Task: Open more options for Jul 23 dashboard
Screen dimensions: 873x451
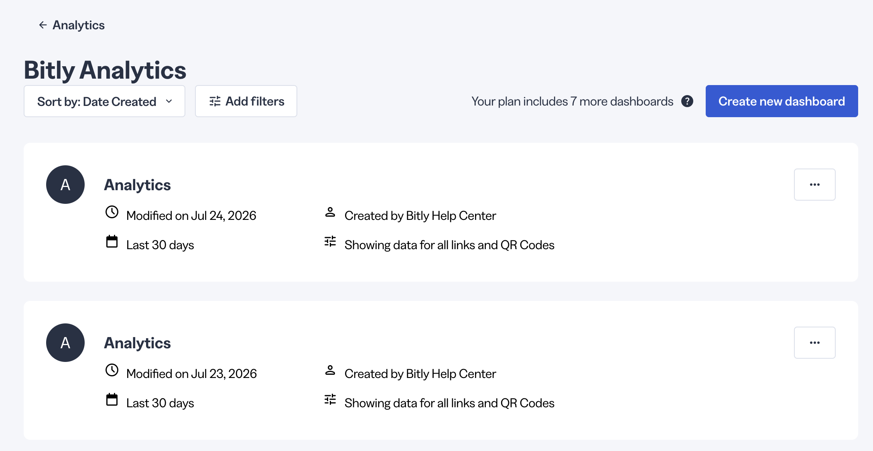Action: pyautogui.click(x=814, y=343)
